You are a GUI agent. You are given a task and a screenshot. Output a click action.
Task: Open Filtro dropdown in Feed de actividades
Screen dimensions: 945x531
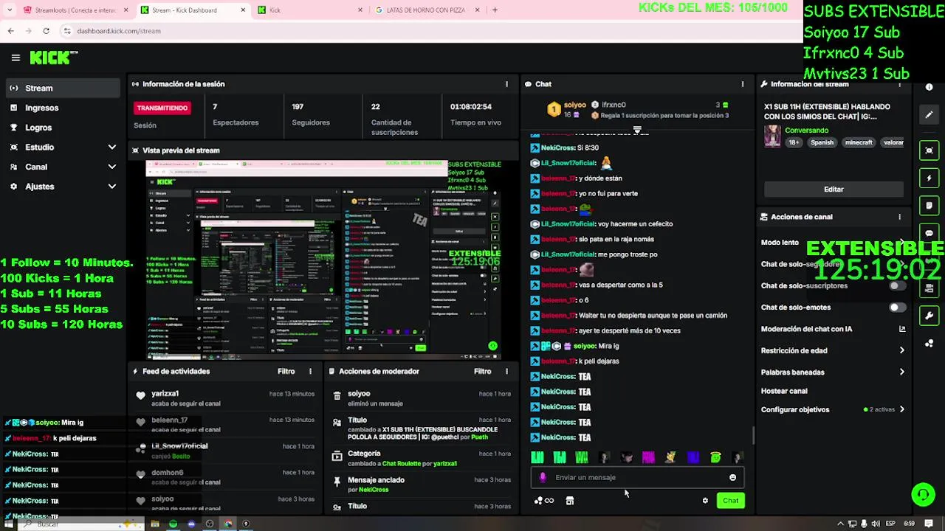pyautogui.click(x=286, y=372)
